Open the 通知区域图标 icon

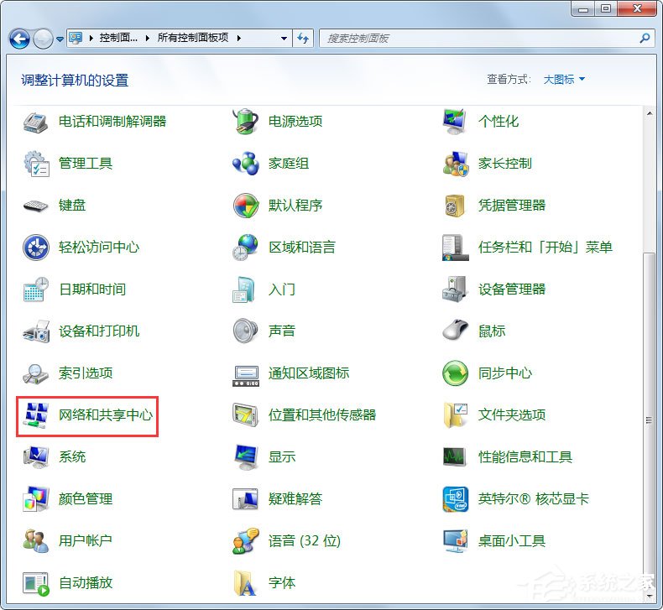[x=245, y=375]
